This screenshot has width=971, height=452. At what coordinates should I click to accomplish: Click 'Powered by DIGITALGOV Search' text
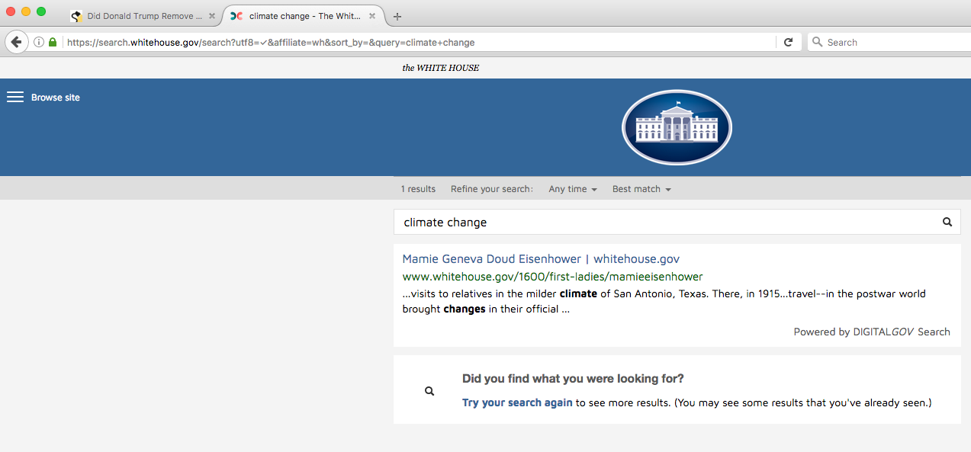872,332
